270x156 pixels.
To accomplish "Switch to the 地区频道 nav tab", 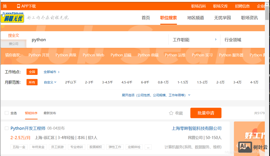I will click(x=195, y=18).
